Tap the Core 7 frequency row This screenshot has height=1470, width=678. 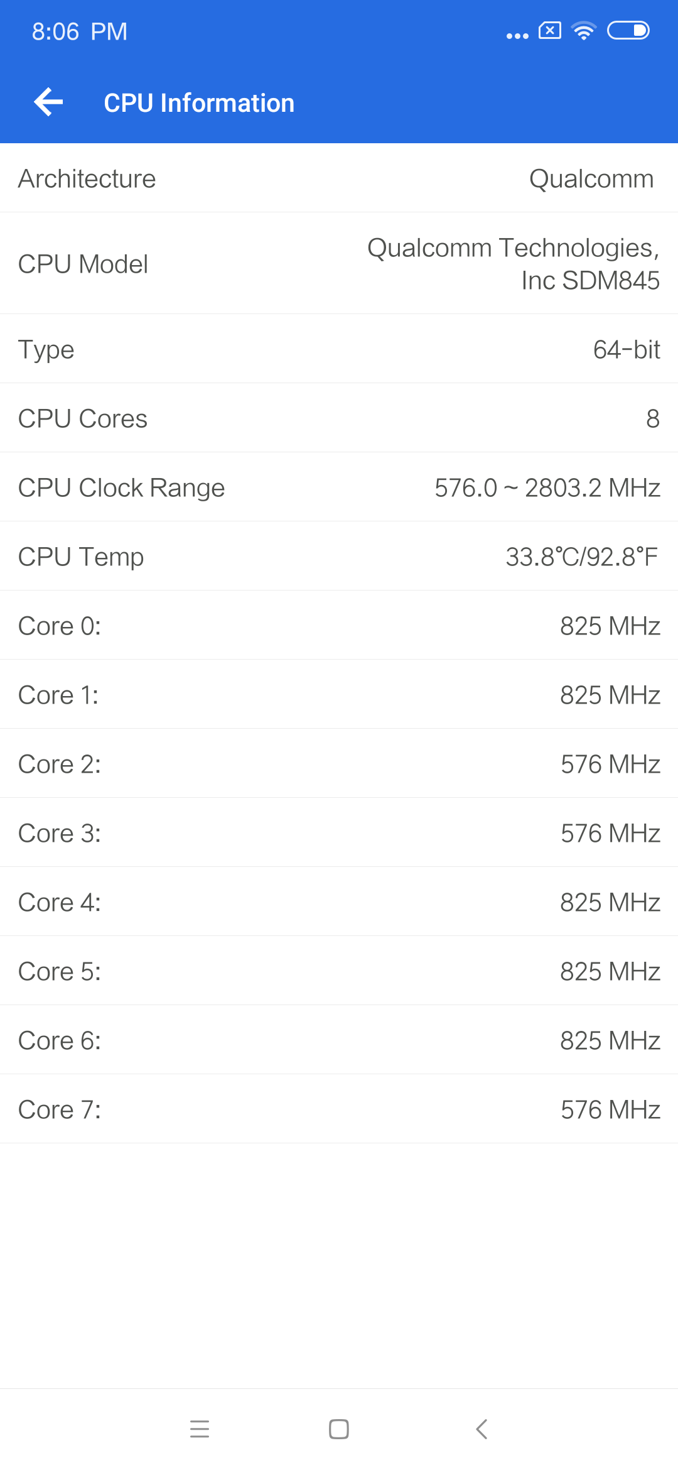(339, 1109)
